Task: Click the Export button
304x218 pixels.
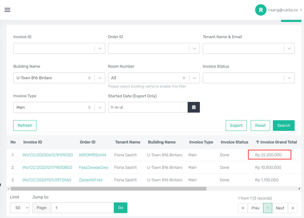Action: 236,125
